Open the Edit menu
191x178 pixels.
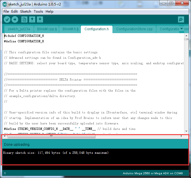(14, 12)
